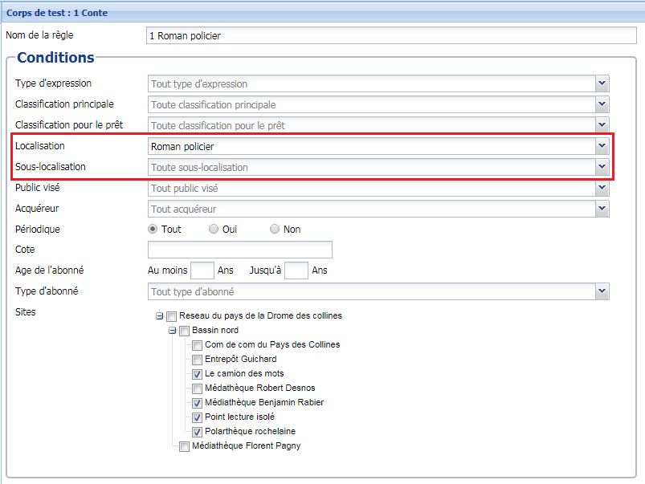Uncheck Polarthèque rochelaine site
The height and width of the screenshot is (484, 645).
(198, 432)
